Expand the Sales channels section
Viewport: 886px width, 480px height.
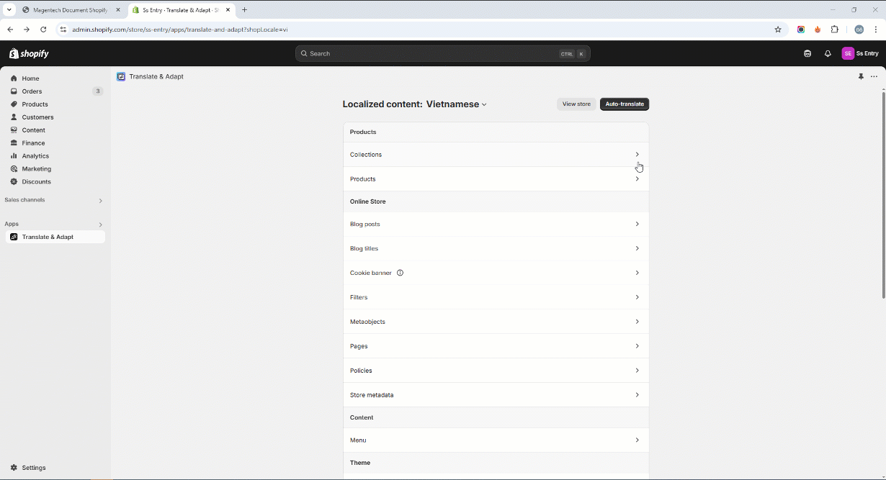pos(100,201)
